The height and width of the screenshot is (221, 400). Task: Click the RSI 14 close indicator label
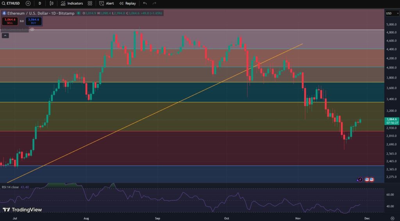[x=10, y=187]
